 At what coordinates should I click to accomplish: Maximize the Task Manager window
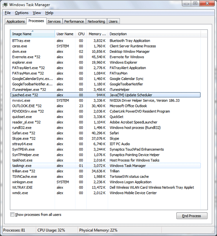(x=195, y=4)
